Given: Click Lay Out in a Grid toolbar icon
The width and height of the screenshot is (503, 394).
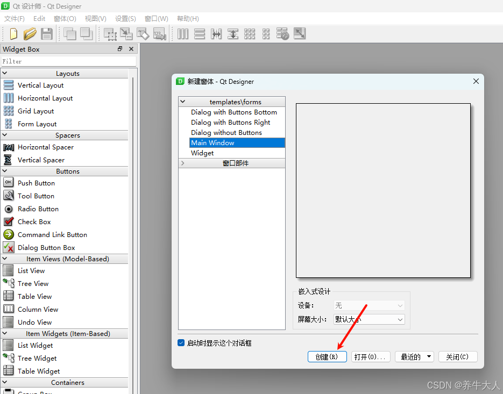Looking at the screenshot, I should (x=250, y=34).
